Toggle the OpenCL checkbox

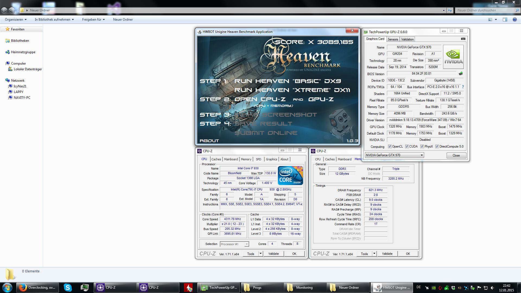click(x=390, y=146)
